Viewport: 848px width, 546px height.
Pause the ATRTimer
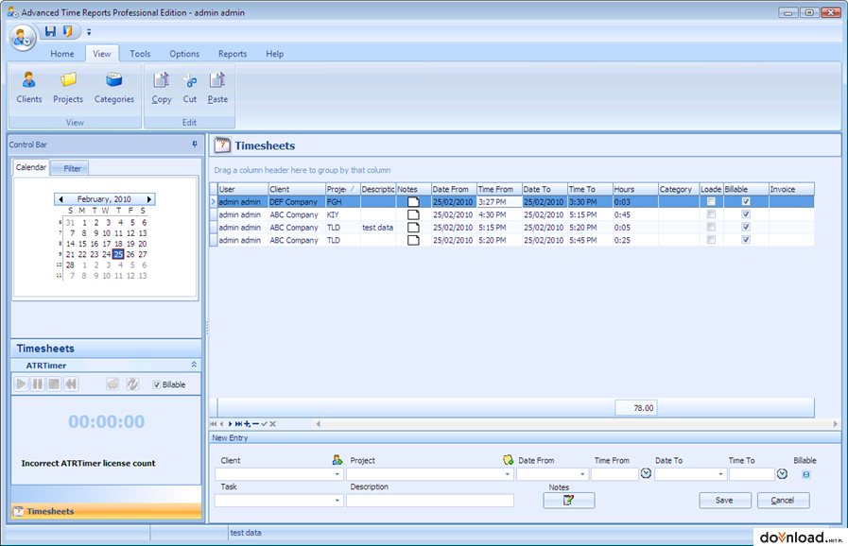click(x=37, y=384)
